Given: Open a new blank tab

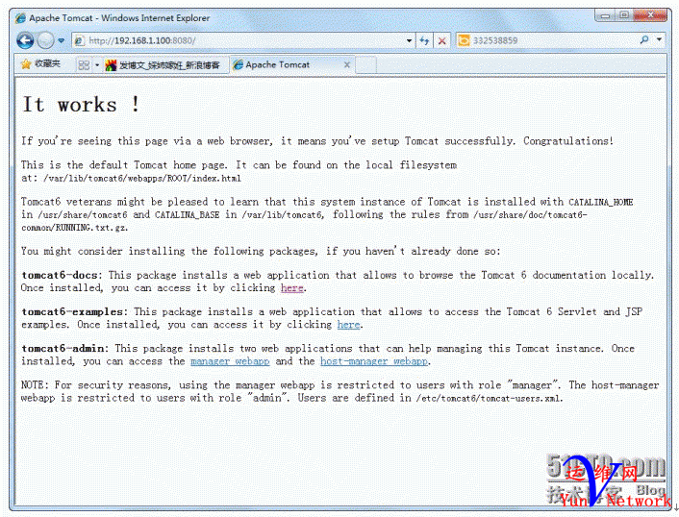Looking at the screenshot, I should (365, 65).
